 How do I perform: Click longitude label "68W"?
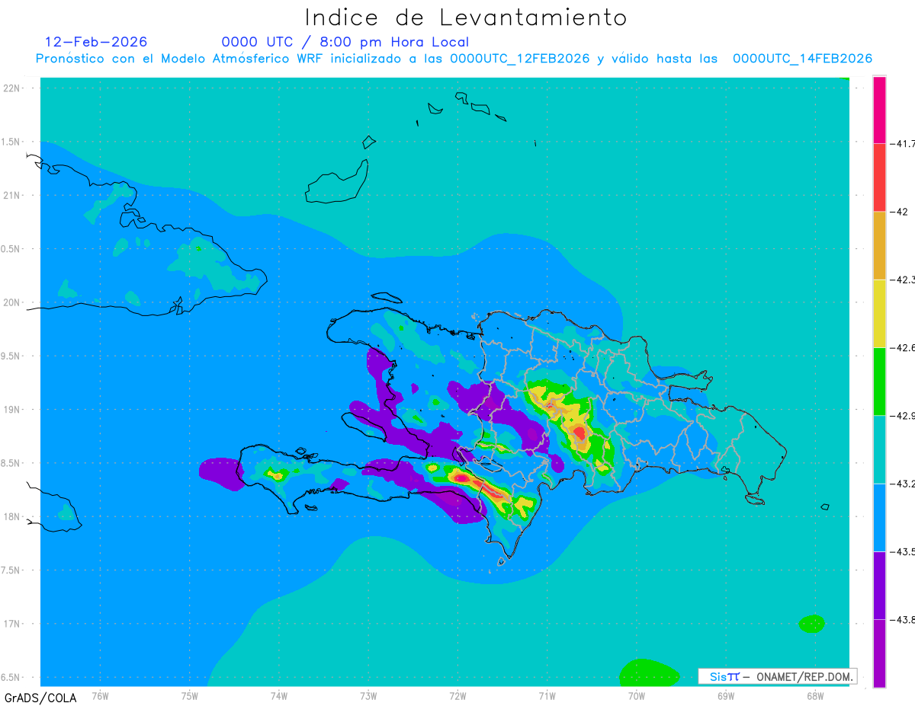pyautogui.click(x=815, y=695)
